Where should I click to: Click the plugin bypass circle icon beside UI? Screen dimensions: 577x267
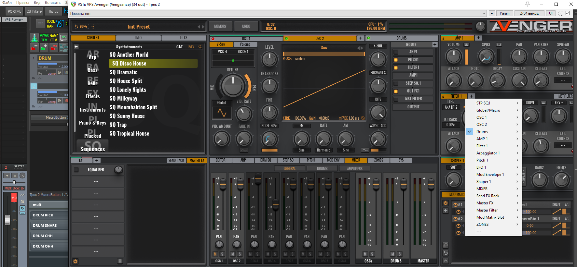(560, 13)
